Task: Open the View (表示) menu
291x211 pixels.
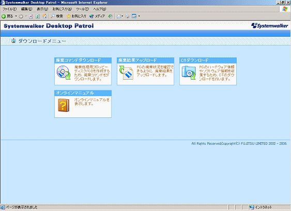Action: click(42, 9)
